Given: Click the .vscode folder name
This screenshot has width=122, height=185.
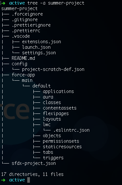Looking at the screenshot, I should pyautogui.click(x=21, y=36).
